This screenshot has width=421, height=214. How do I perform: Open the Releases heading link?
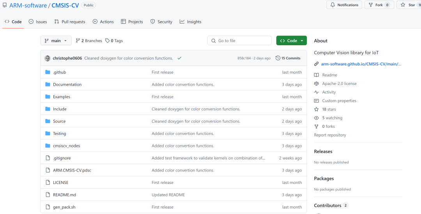point(323,152)
